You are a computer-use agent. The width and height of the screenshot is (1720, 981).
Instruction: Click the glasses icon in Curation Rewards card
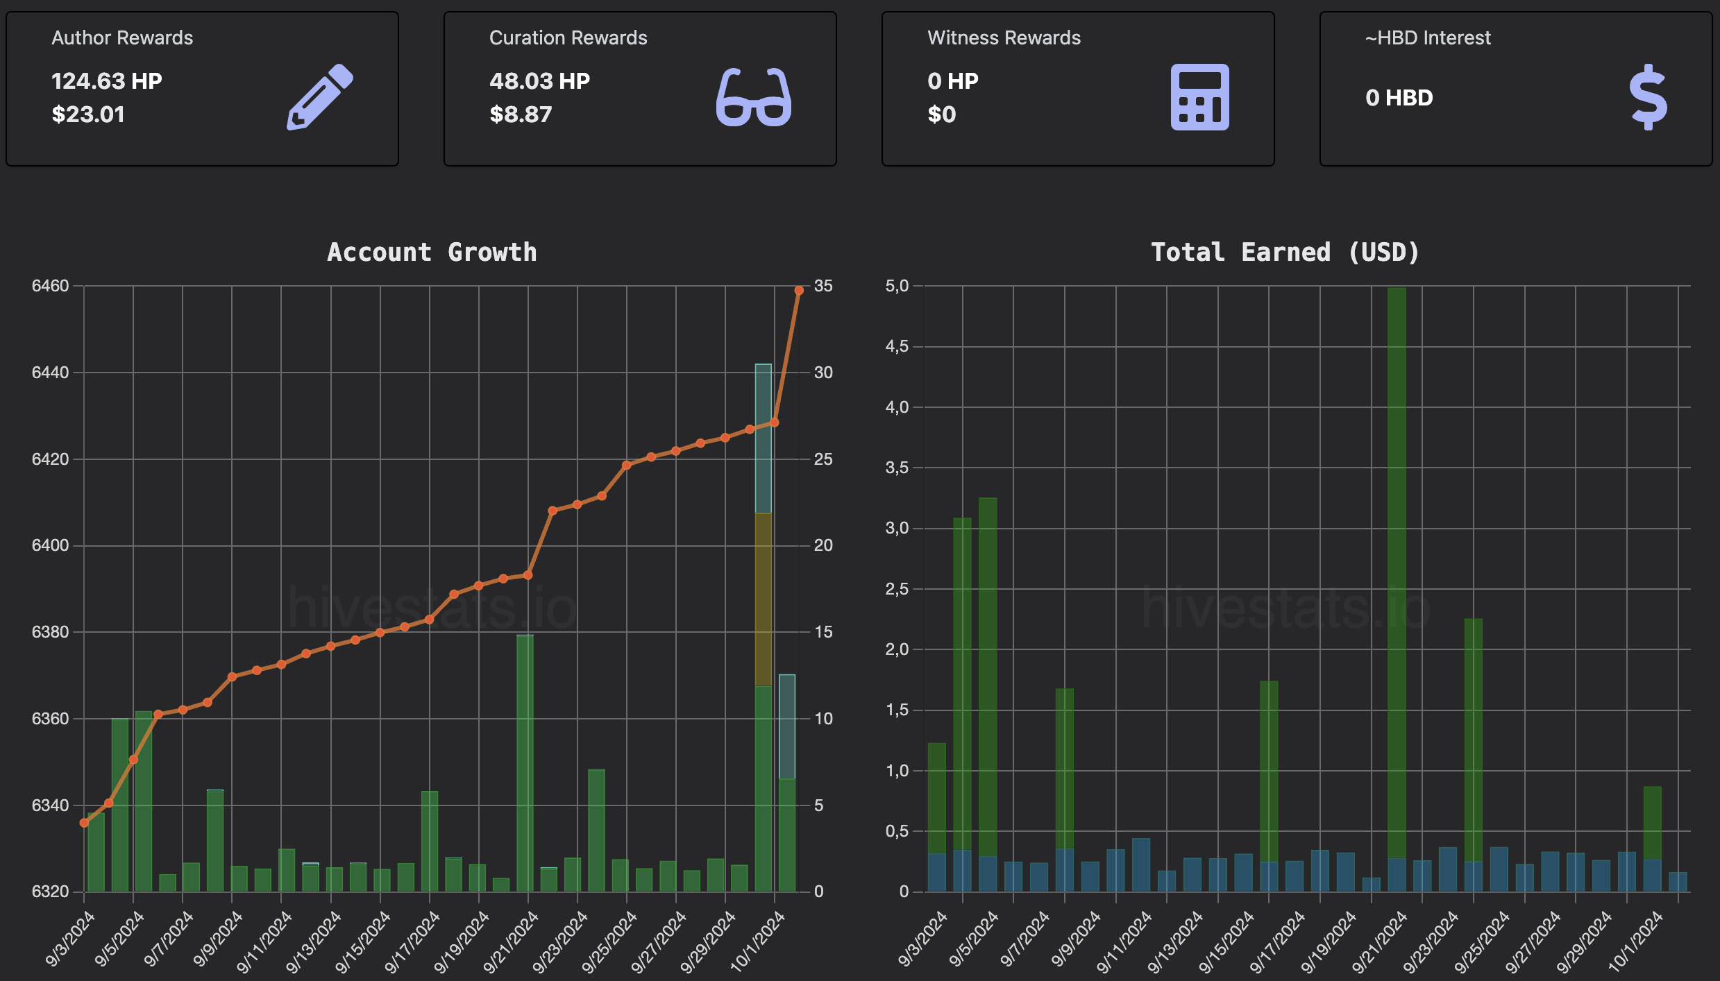tap(754, 97)
